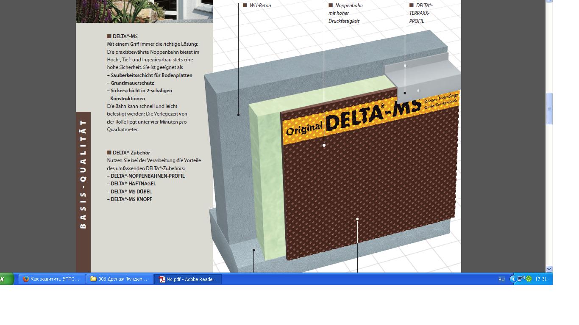This screenshot has height=325, width=579.
Task: Show hidden tray icons with the arrow
Action: tap(513, 279)
